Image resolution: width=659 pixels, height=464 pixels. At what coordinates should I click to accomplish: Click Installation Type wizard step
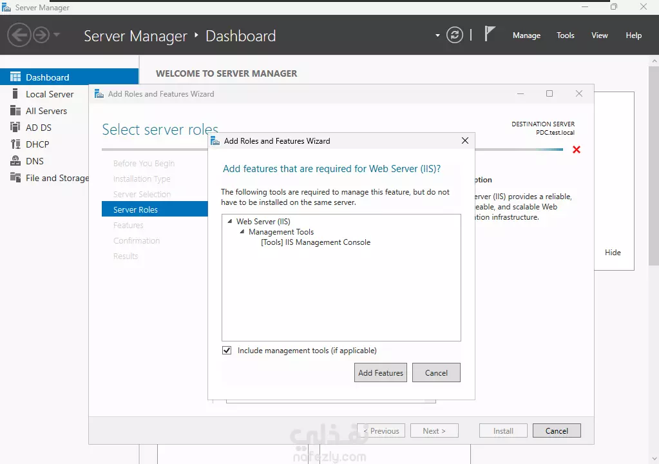(142, 179)
